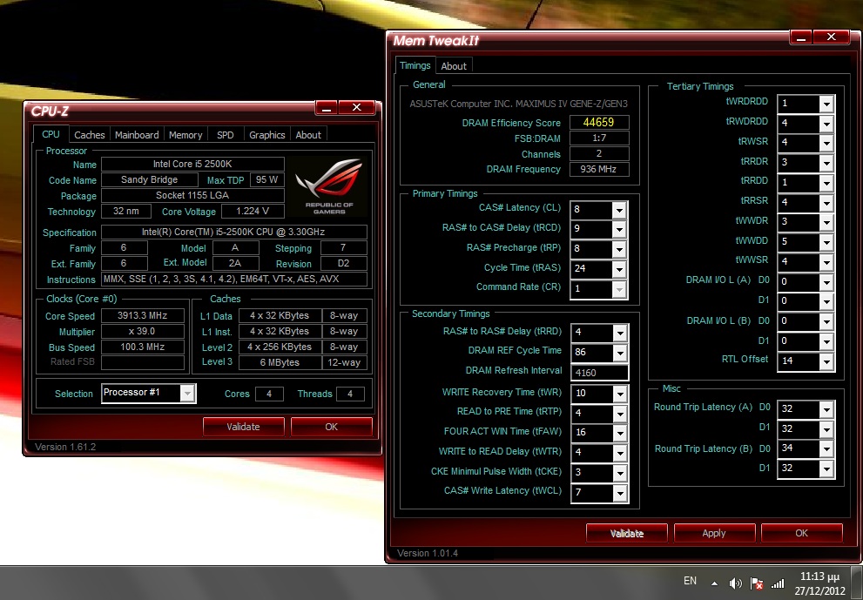863x600 pixels.
Task: Open the Memory tab in CPU-Z
Action: [185, 135]
